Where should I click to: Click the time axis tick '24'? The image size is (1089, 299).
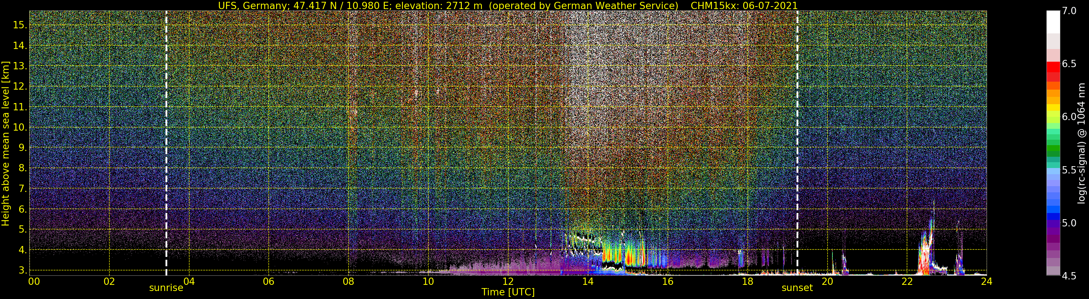pos(987,281)
